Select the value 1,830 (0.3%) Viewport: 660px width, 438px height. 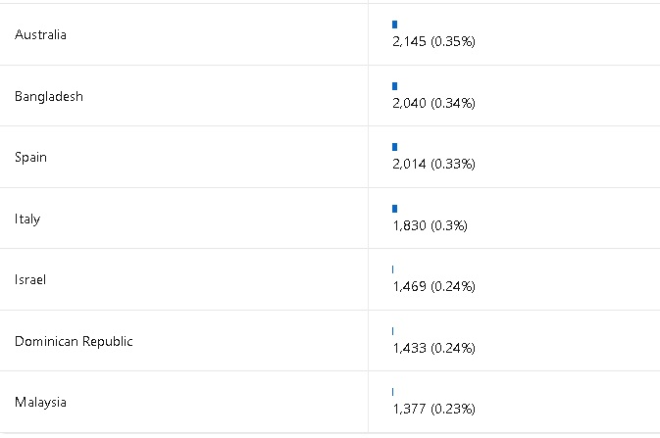tap(430, 225)
